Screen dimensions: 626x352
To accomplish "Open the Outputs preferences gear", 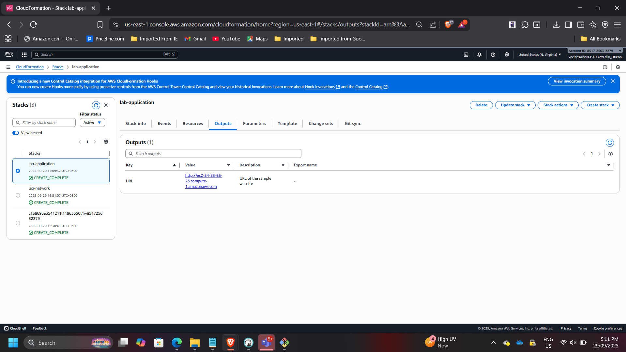I will [x=610, y=154].
